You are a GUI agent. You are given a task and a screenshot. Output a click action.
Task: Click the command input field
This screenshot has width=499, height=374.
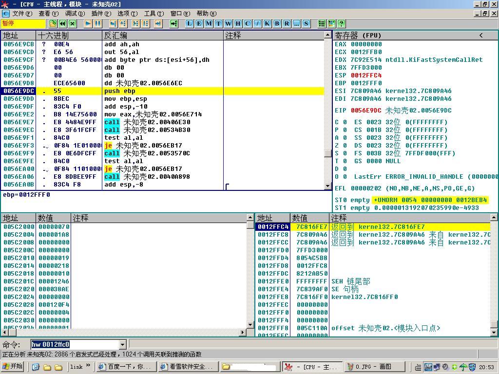pyautogui.click(x=75, y=344)
